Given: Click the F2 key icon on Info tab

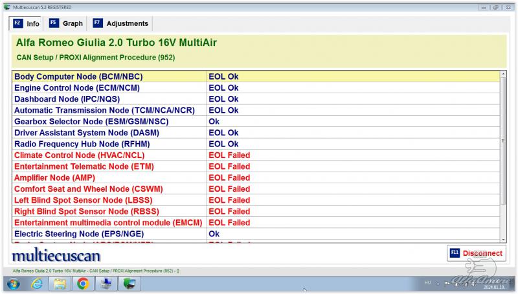Looking at the screenshot, I should tap(17, 23).
